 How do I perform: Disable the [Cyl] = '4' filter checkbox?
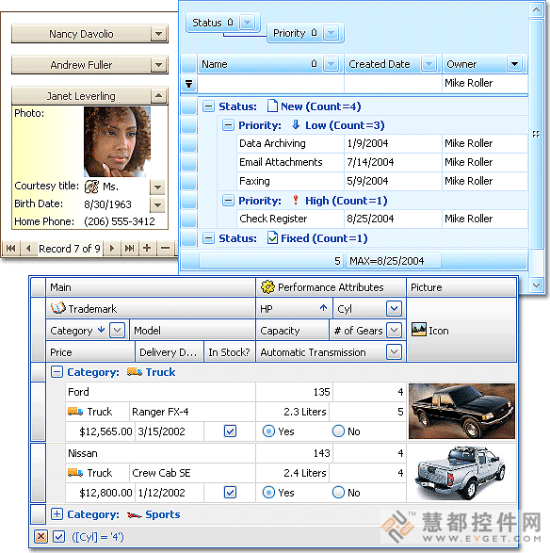tap(59, 536)
